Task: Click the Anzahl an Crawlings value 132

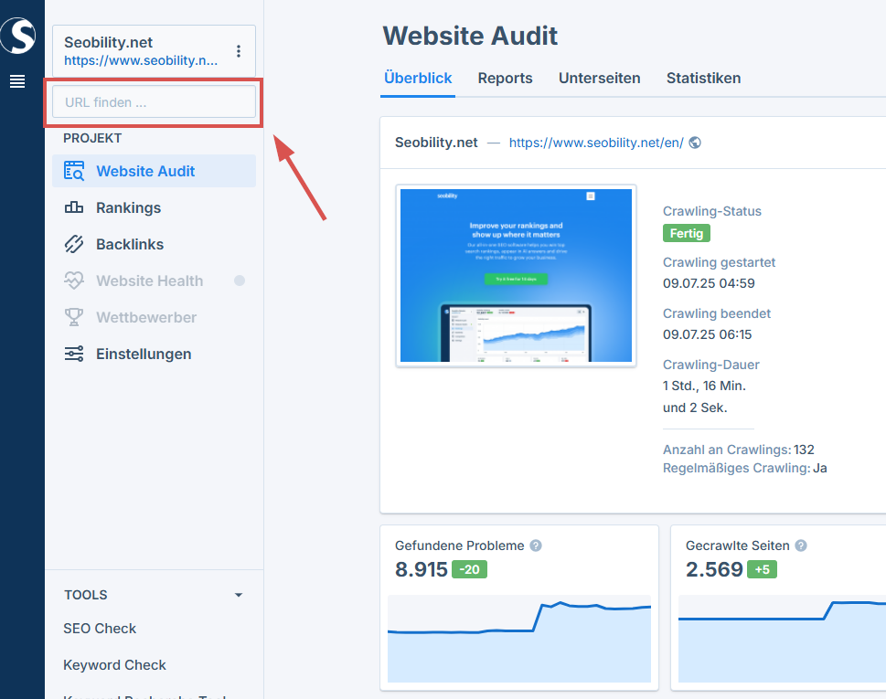Action: (804, 450)
